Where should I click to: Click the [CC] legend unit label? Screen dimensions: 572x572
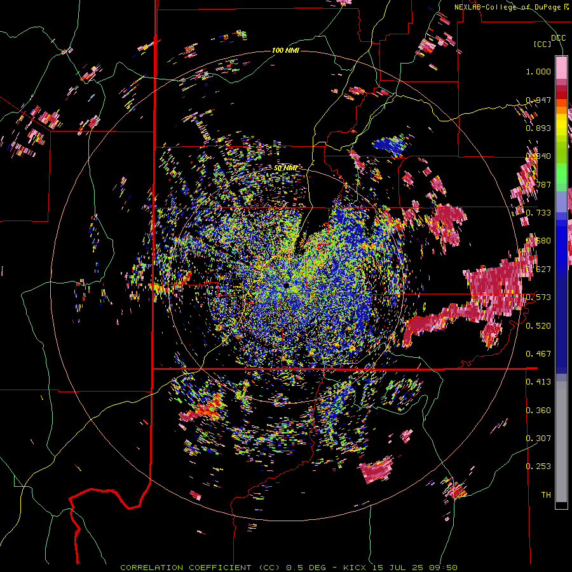[x=543, y=44]
